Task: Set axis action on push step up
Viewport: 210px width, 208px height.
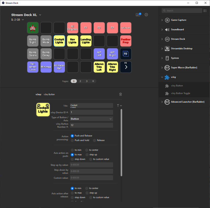Action: pyautogui.click(x=87, y=155)
